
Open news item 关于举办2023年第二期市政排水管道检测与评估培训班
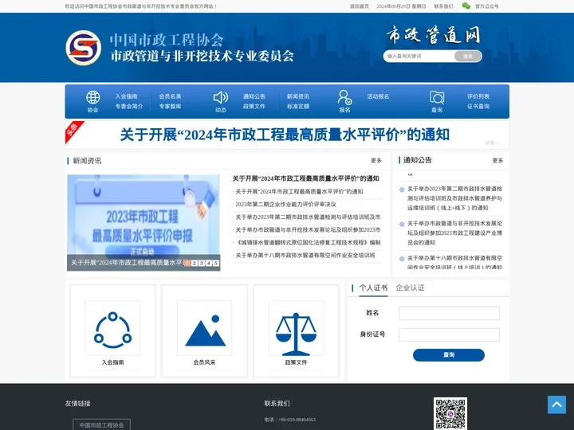click(308, 217)
